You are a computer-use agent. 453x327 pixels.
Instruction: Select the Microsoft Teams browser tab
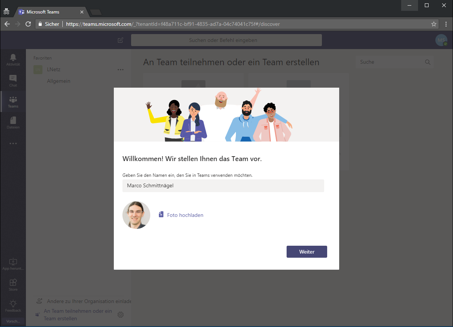[x=51, y=12]
